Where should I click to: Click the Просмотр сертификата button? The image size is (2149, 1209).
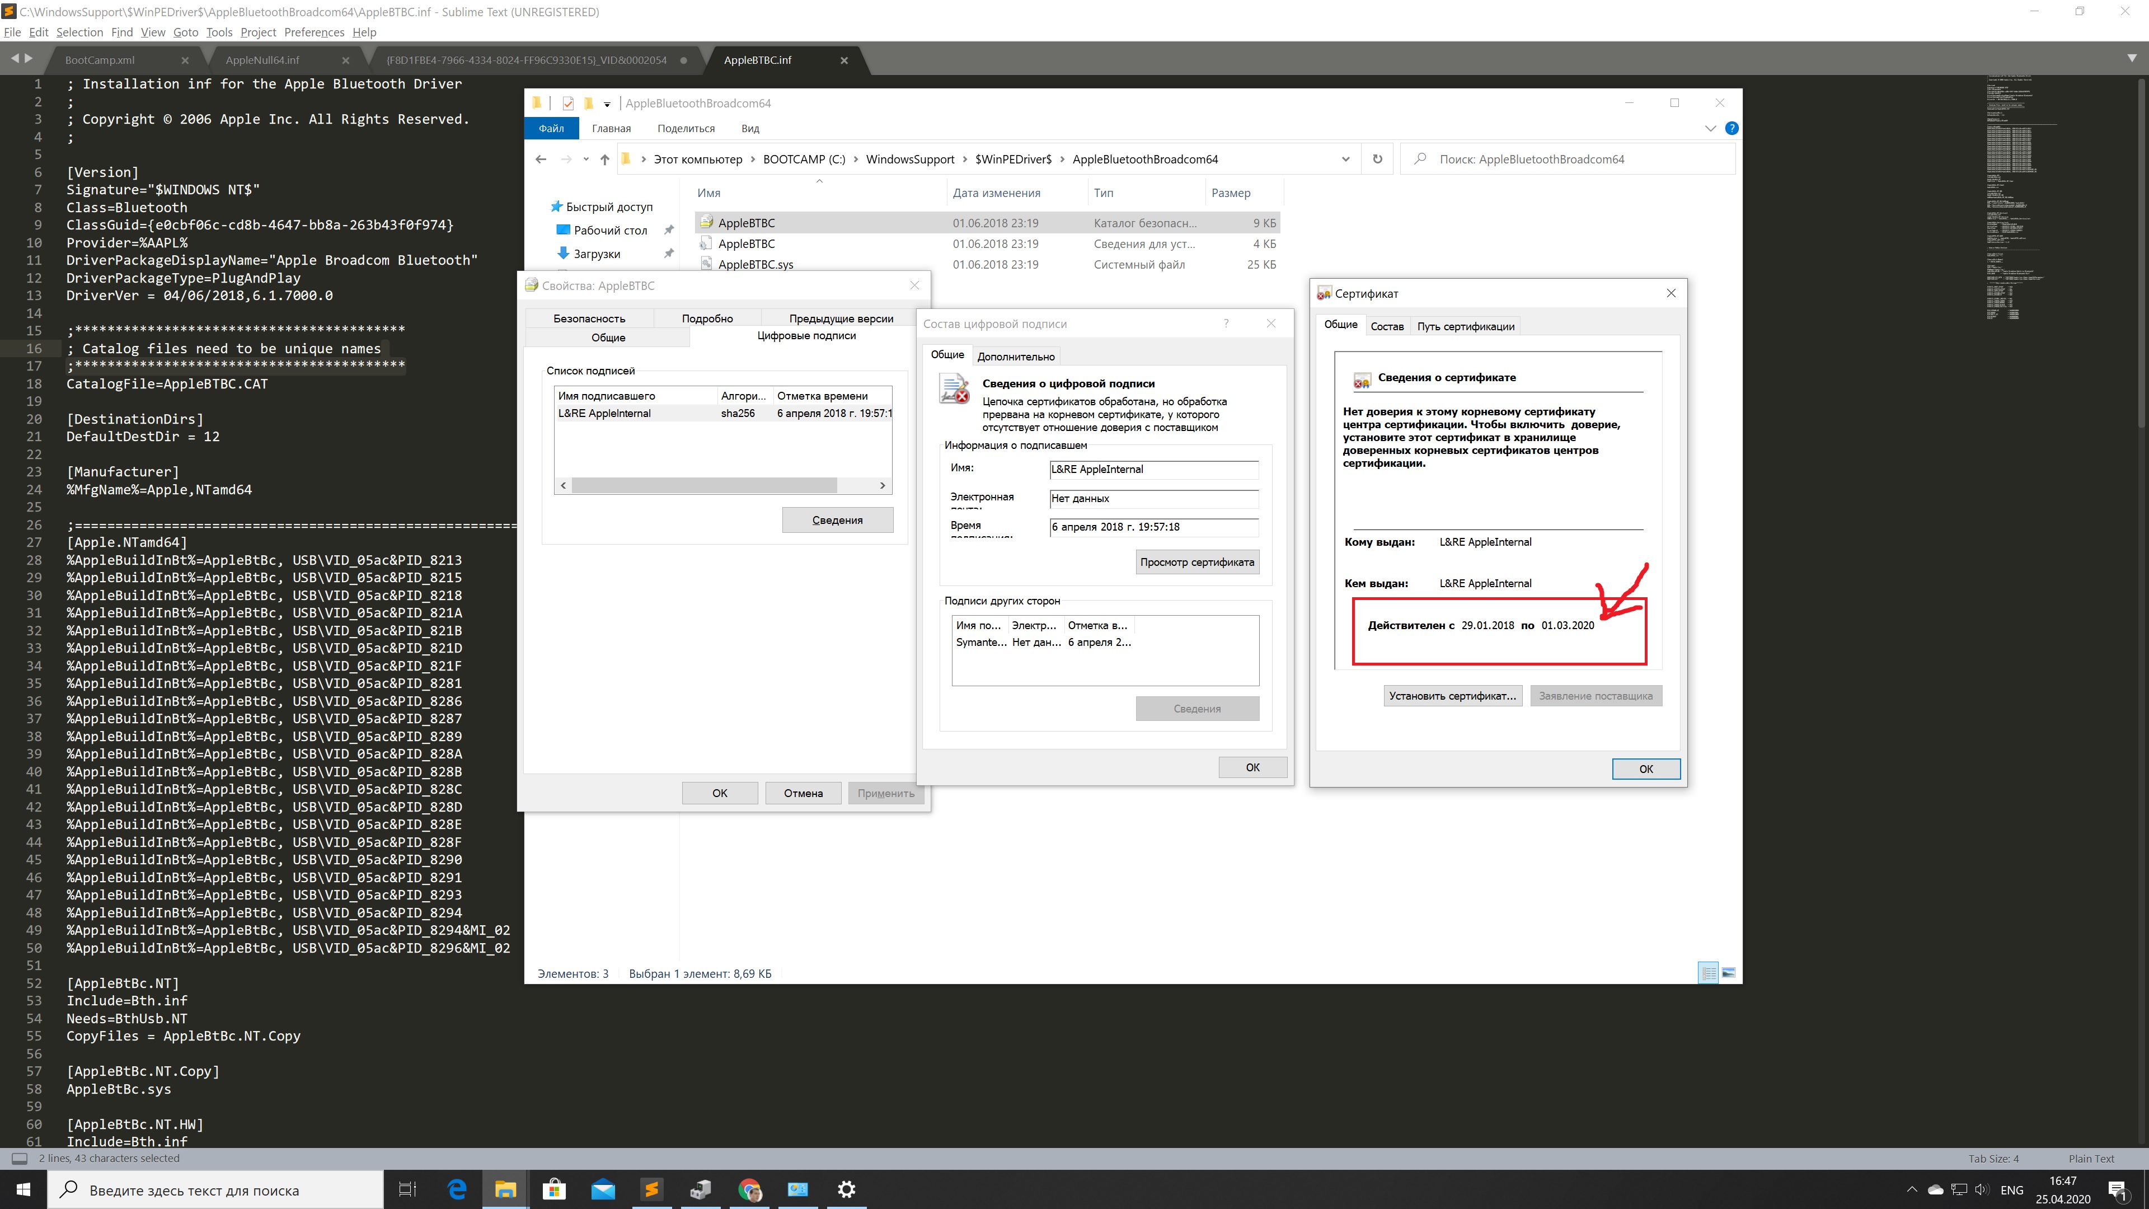(x=1197, y=563)
